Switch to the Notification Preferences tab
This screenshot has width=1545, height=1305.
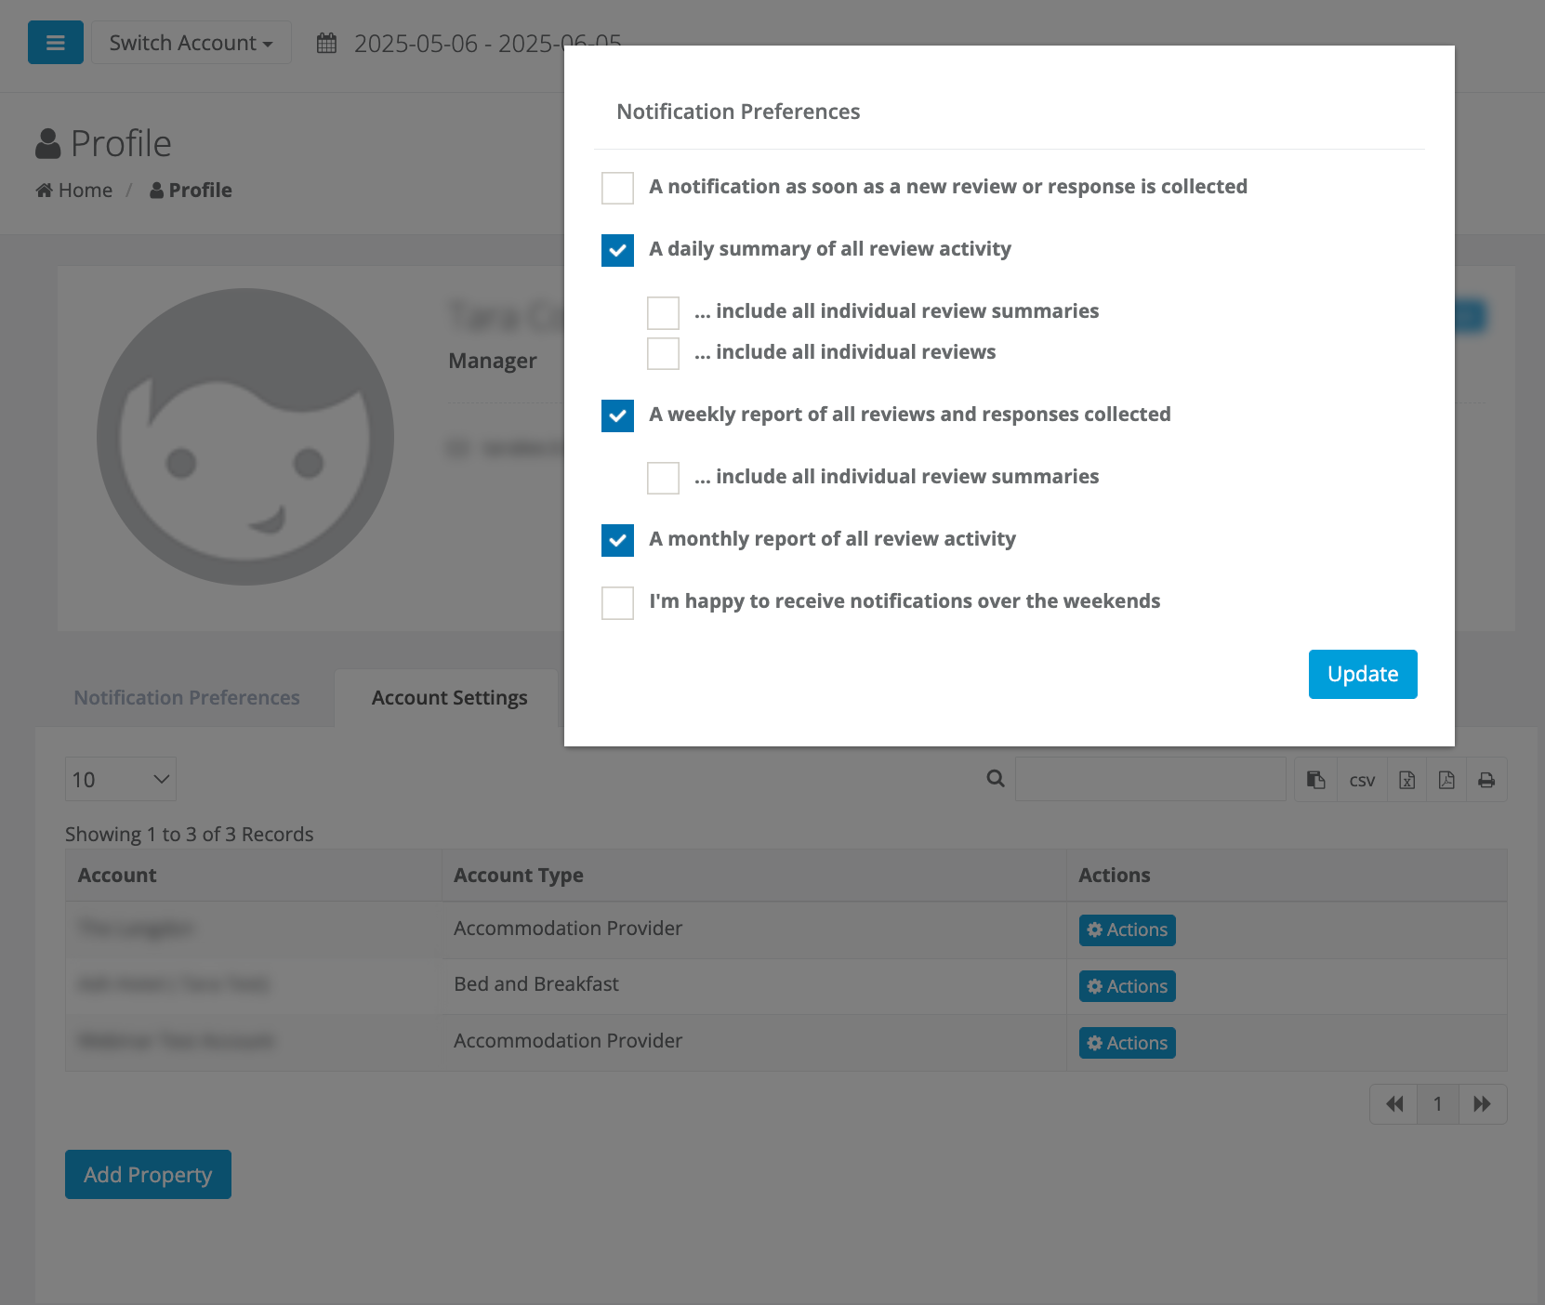[186, 697]
